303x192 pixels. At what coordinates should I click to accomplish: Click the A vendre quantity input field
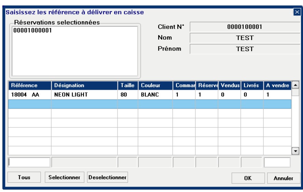[x=277, y=162]
